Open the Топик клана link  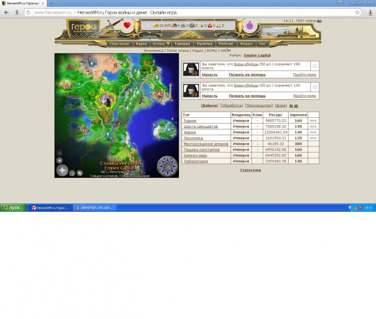pos(178,51)
